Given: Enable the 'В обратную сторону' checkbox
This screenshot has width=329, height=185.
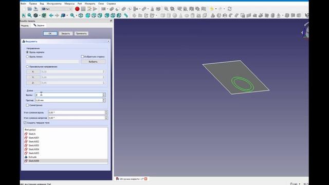Looking at the screenshot, I should point(82,57).
